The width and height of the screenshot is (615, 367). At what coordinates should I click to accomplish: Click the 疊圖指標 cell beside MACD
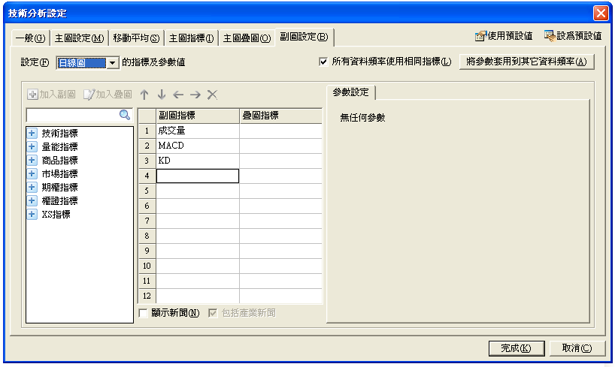click(281, 146)
